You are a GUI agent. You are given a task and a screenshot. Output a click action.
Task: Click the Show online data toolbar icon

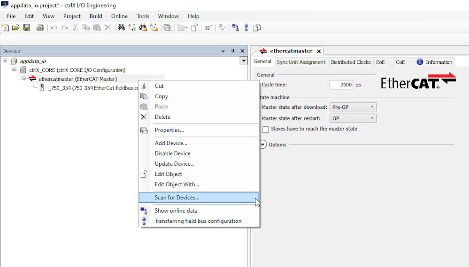coord(235,28)
